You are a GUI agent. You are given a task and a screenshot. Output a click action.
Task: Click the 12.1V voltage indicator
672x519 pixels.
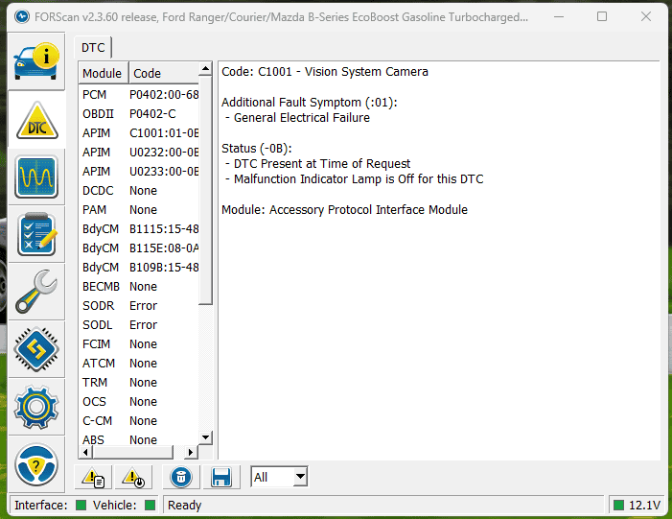coord(637,506)
